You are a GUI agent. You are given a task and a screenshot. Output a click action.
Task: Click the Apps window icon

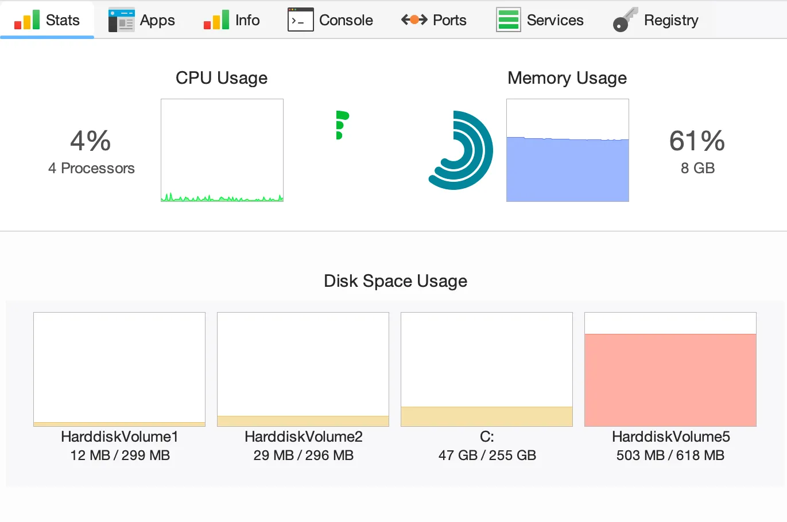click(120, 20)
